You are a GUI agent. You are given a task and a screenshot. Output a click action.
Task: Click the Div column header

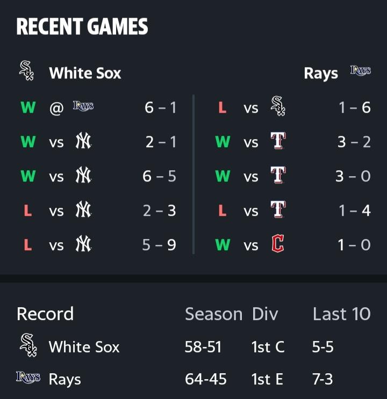pos(265,314)
